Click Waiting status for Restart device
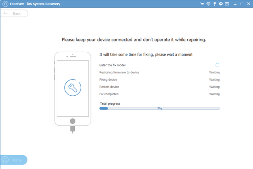The image size is (253, 169). [214, 87]
